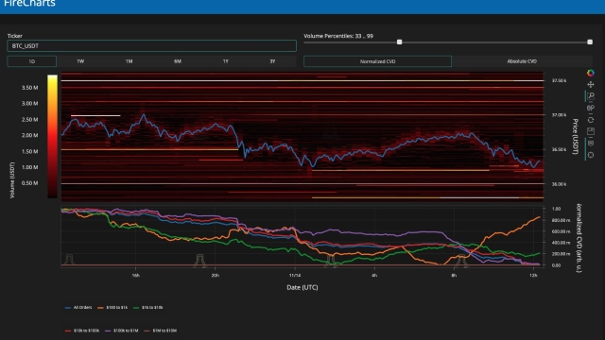Viewport: 605px width, 340px height.
Task: Click the 800.00 m CVD axis label
Action: tap(561, 220)
